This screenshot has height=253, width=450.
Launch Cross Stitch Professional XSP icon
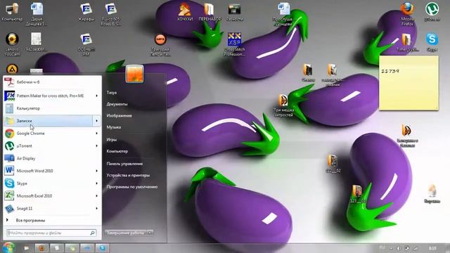[x=234, y=44]
